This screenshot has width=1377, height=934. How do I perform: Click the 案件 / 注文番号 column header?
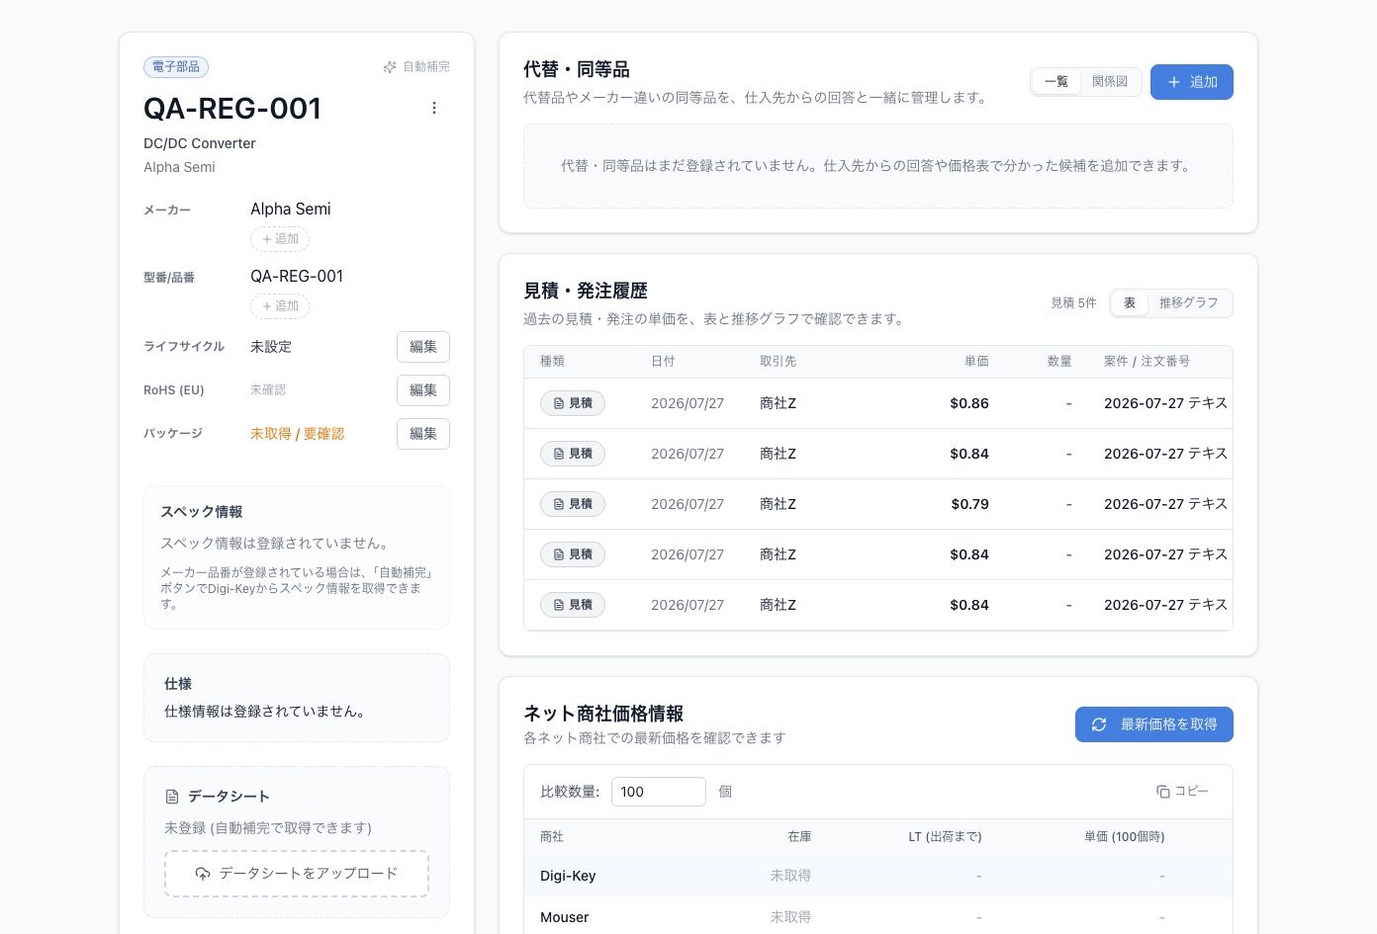point(1147,362)
